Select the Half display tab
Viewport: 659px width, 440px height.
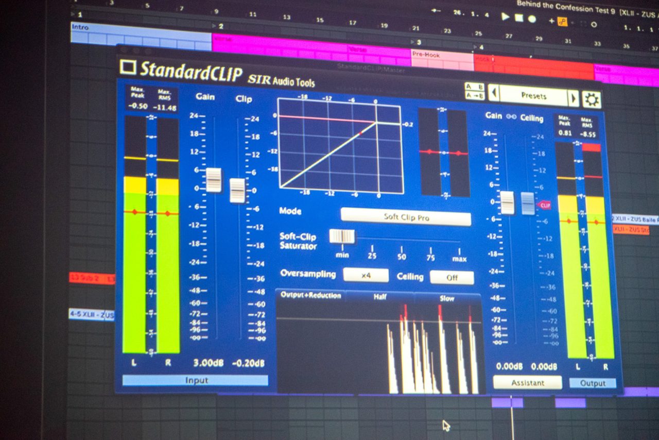coord(380,297)
